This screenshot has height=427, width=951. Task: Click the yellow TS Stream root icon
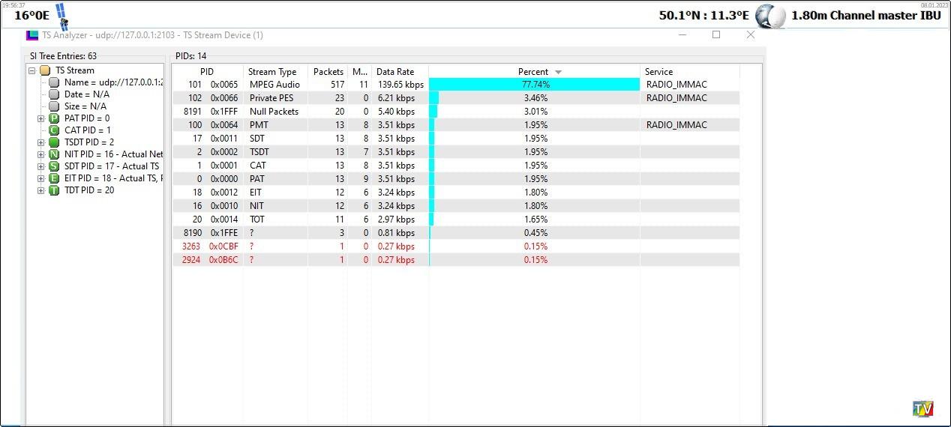(x=45, y=70)
